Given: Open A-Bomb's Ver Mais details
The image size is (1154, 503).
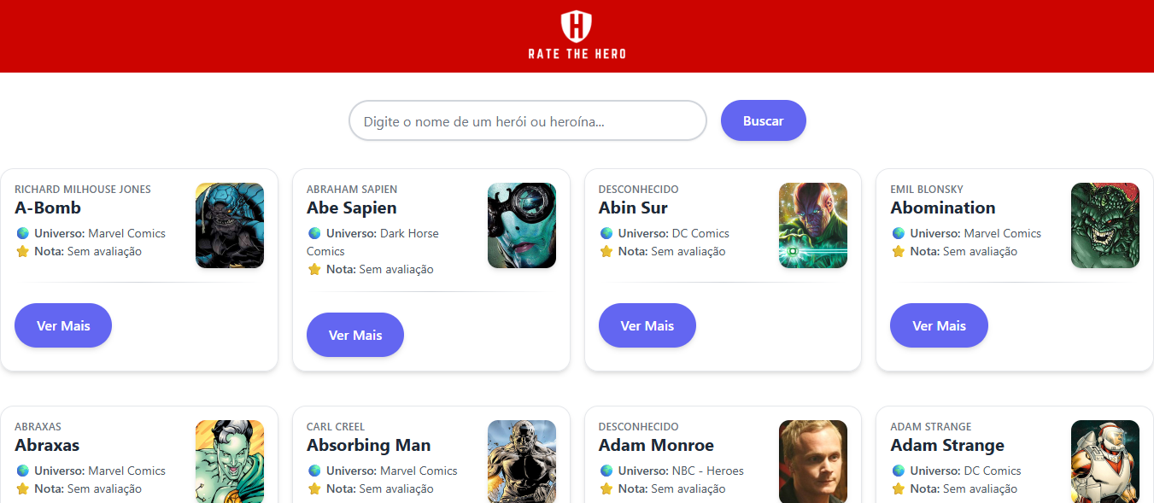Looking at the screenshot, I should coord(63,325).
